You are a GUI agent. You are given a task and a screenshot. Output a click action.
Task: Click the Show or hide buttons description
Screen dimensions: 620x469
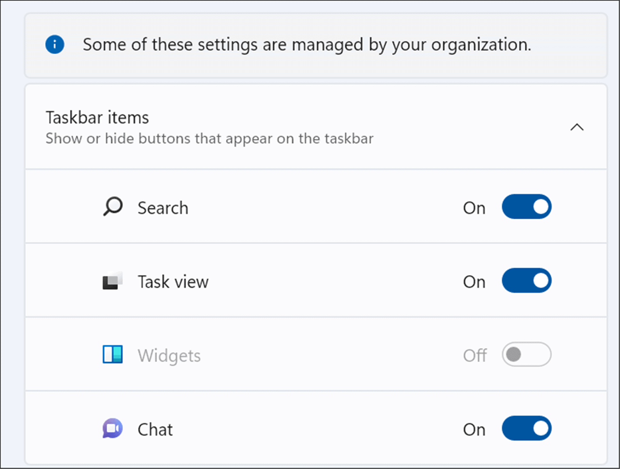pos(209,139)
